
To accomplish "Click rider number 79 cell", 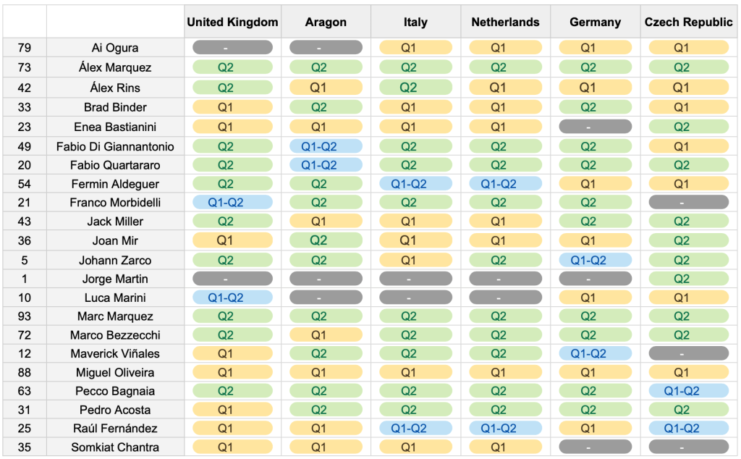I will coord(25,48).
